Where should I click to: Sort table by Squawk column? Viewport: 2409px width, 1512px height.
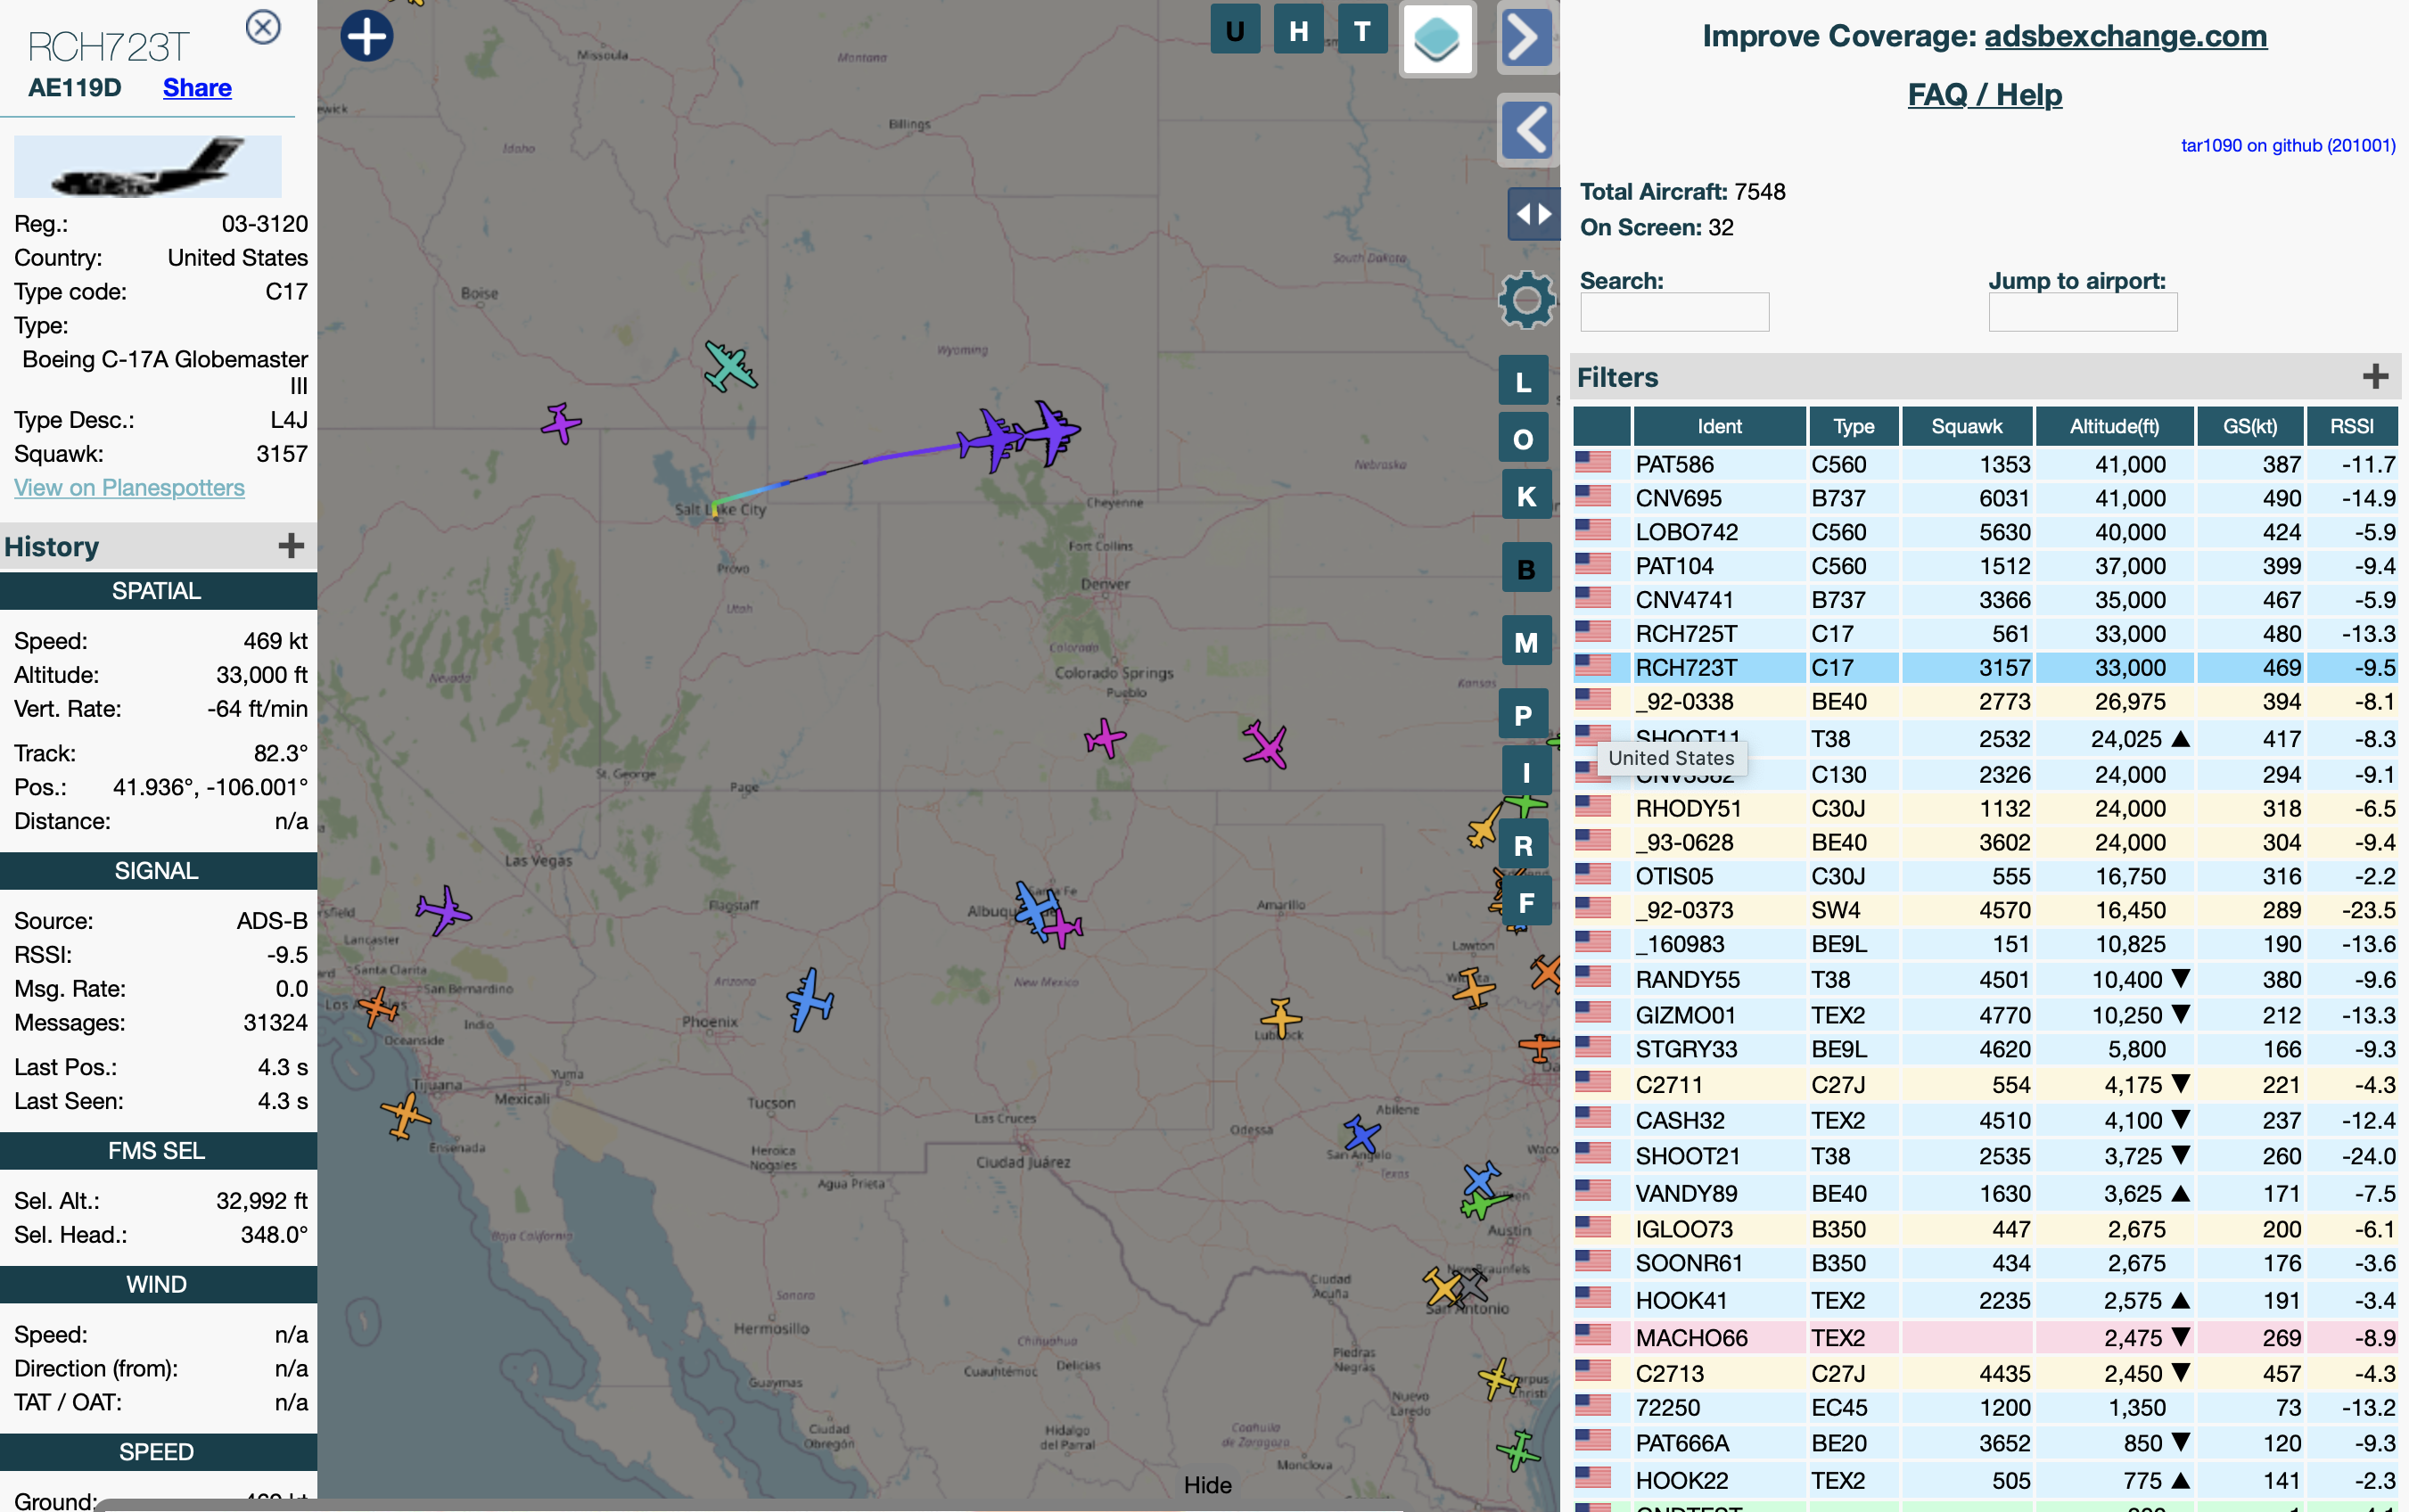(1966, 426)
